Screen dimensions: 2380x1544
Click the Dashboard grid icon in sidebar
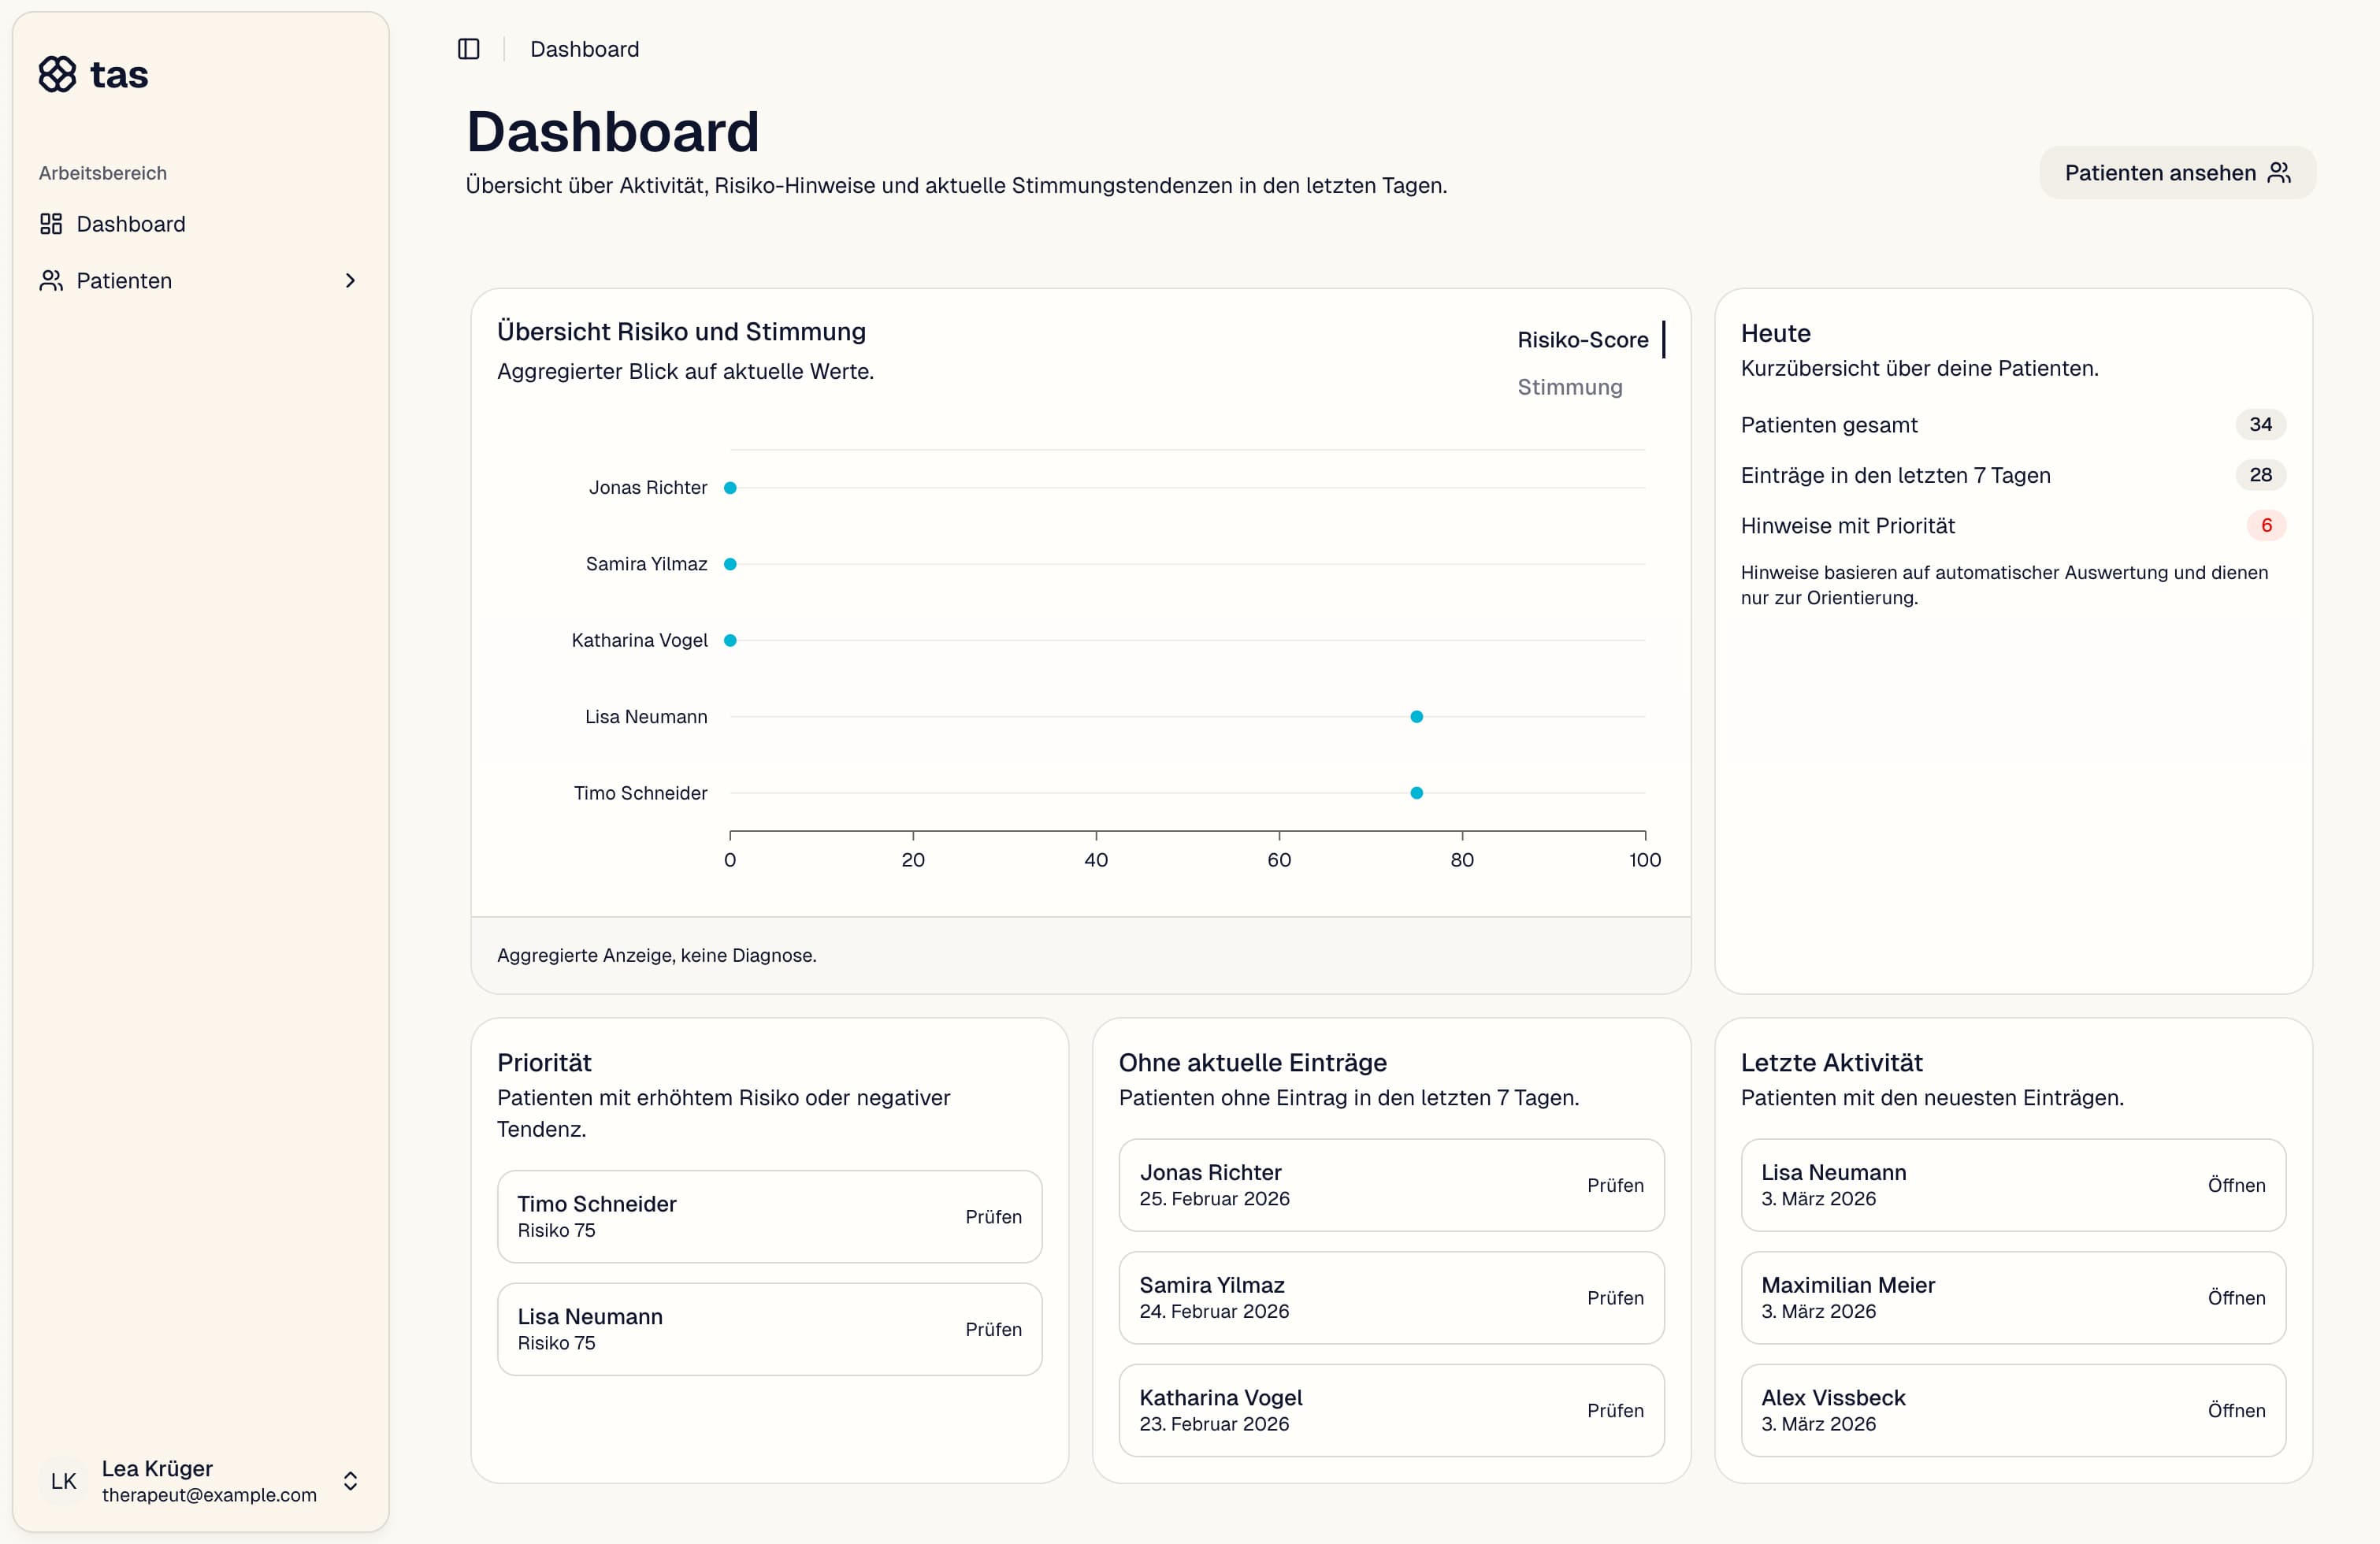pos(51,224)
